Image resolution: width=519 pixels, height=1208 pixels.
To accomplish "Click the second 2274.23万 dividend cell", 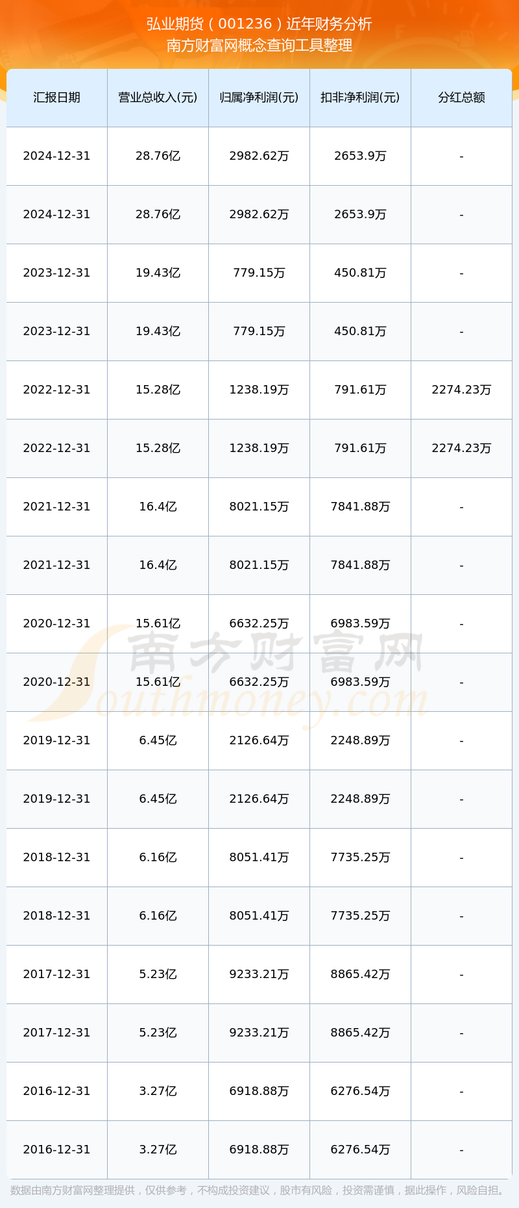I will (461, 448).
